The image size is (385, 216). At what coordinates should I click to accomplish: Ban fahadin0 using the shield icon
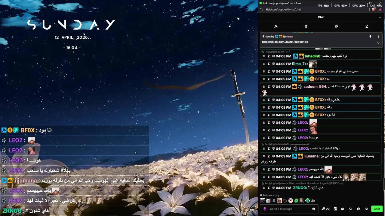coord(273,56)
